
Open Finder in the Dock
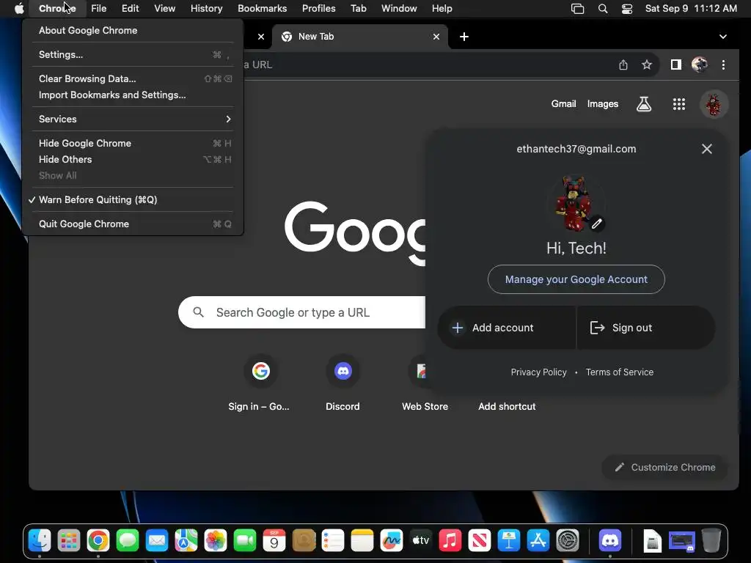(x=40, y=541)
